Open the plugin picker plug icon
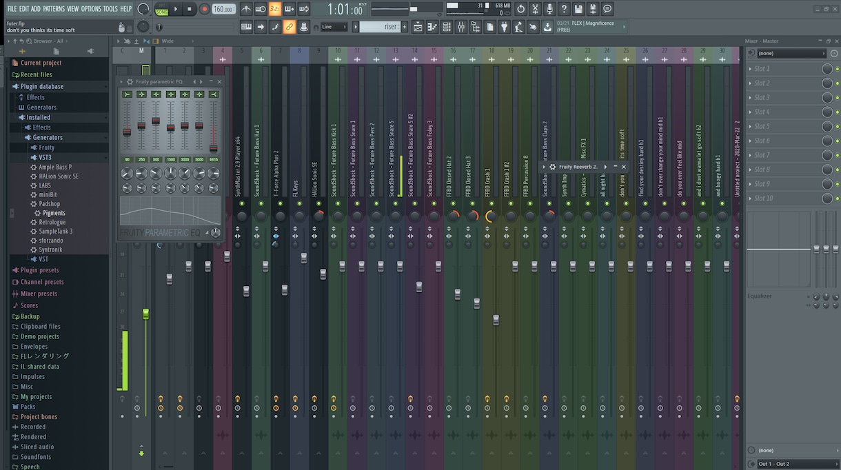The image size is (841, 470). click(504, 27)
